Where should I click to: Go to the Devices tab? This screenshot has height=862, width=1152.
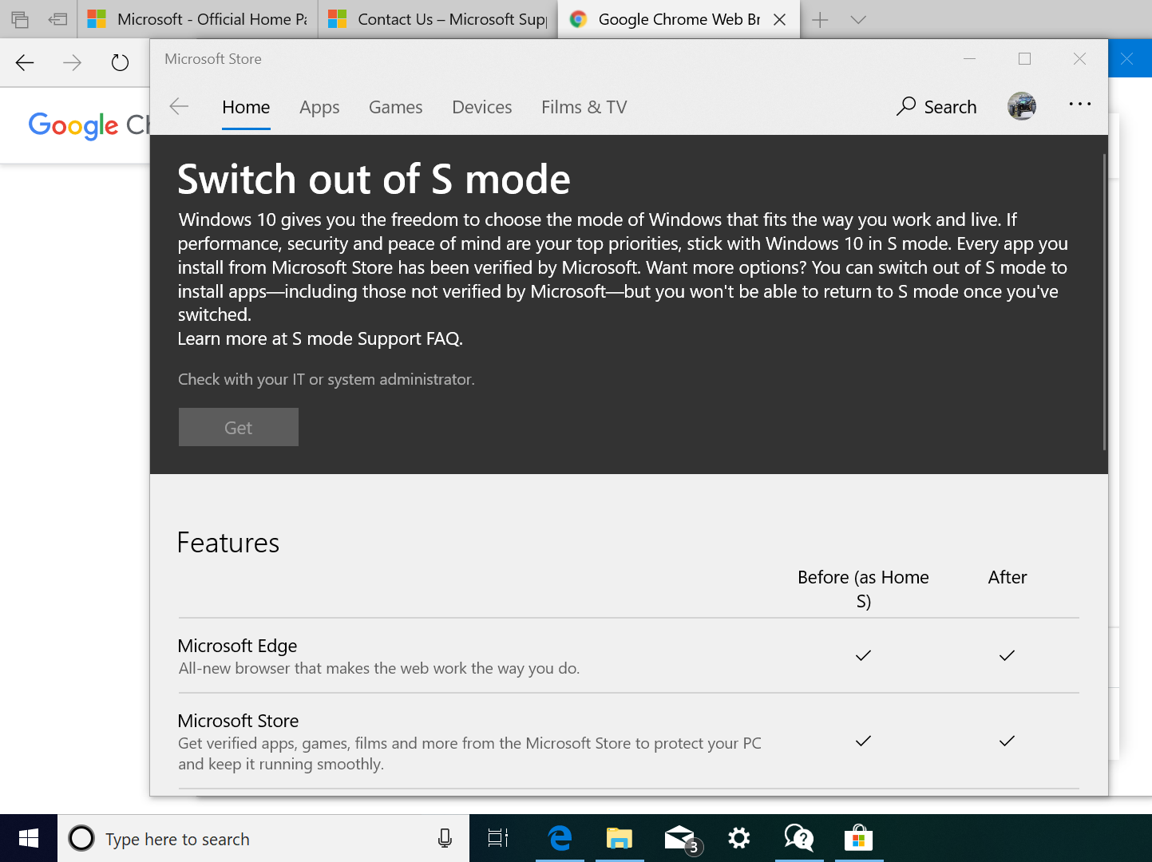tap(482, 107)
